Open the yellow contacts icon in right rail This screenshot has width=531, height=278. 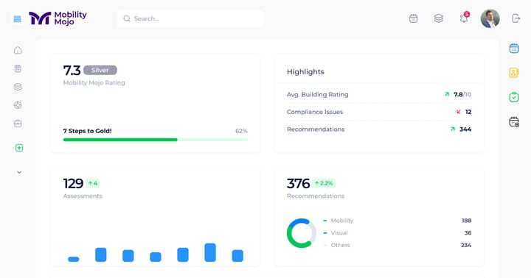(x=514, y=73)
